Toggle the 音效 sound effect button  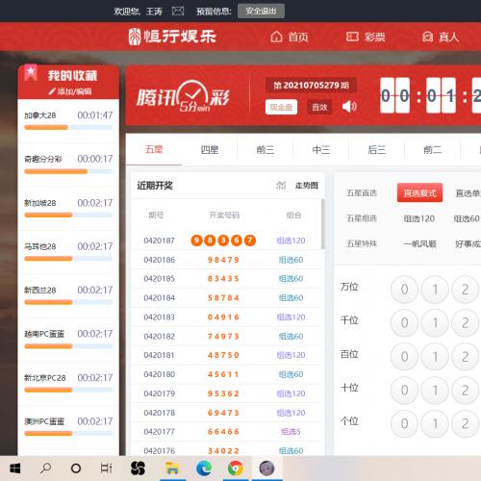click(319, 107)
